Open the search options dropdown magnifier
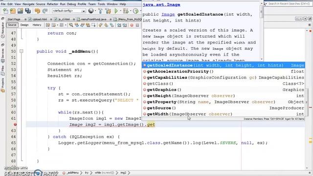Image resolution: width=313 pixels, height=176 pixels. pyautogui.click(x=265, y=4)
